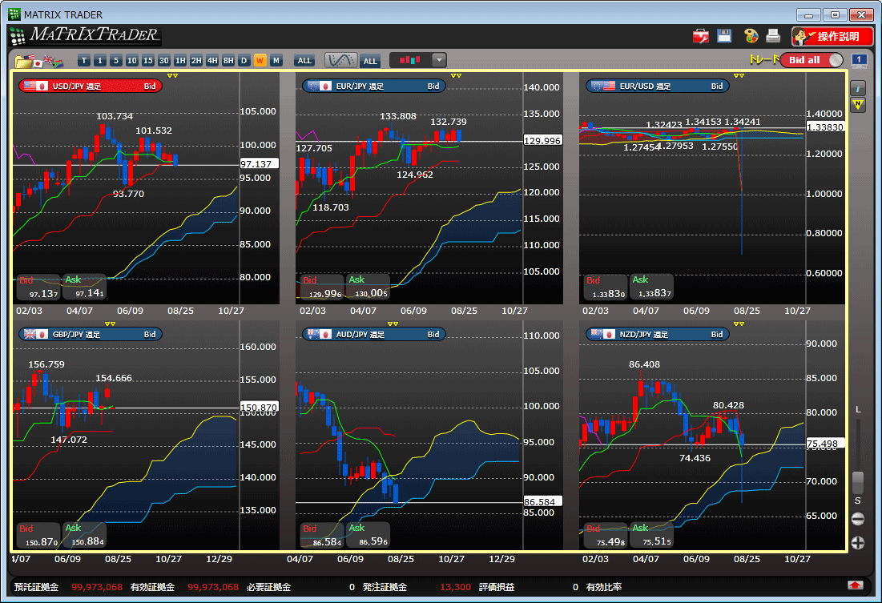
Task: Click the USD/JPY flag pair icon
Action: coord(35,86)
